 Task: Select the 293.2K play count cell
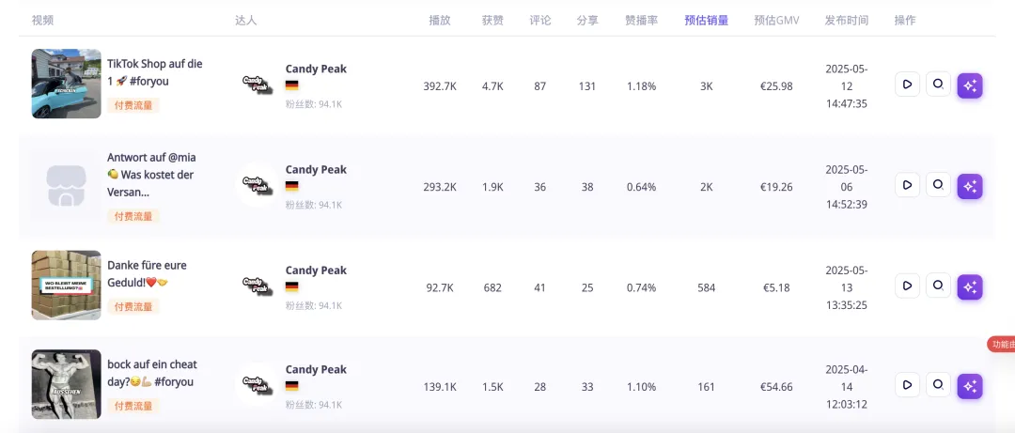(x=440, y=187)
